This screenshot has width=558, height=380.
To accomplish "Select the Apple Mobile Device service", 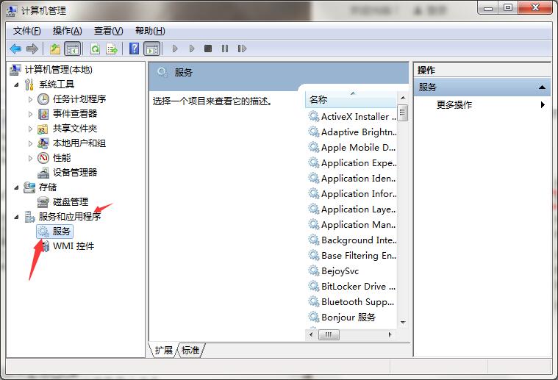I will 352,147.
